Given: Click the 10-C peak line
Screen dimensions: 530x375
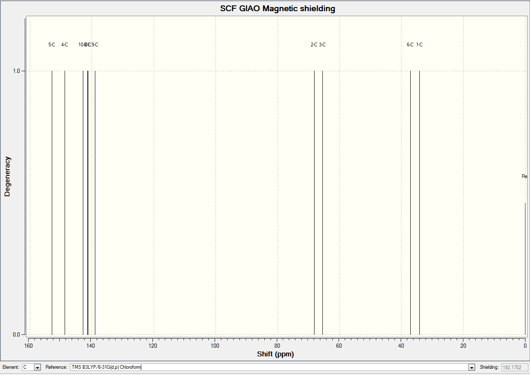Looking at the screenshot, I should click(x=83, y=203).
